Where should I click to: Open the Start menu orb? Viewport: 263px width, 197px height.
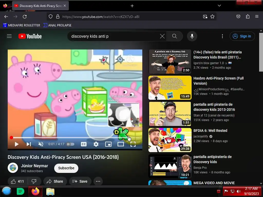point(6,191)
